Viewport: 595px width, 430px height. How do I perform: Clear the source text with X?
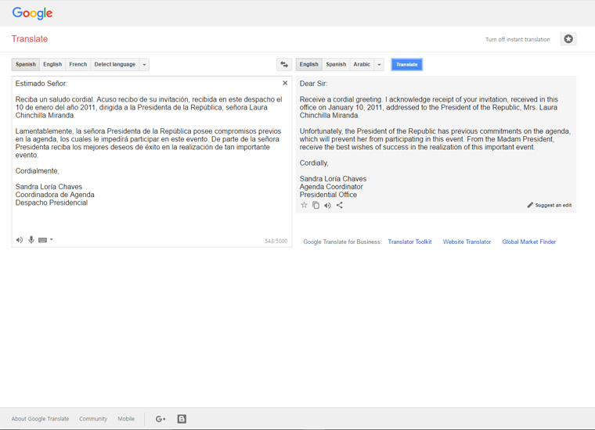[x=285, y=83]
